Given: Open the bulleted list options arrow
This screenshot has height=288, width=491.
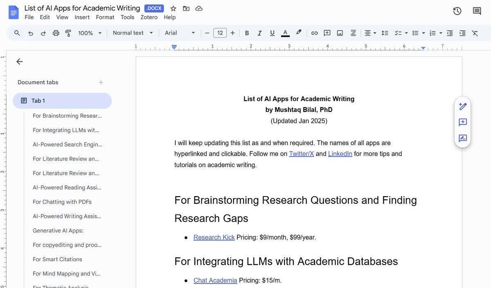Looking at the screenshot, I should click(x=423, y=33).
